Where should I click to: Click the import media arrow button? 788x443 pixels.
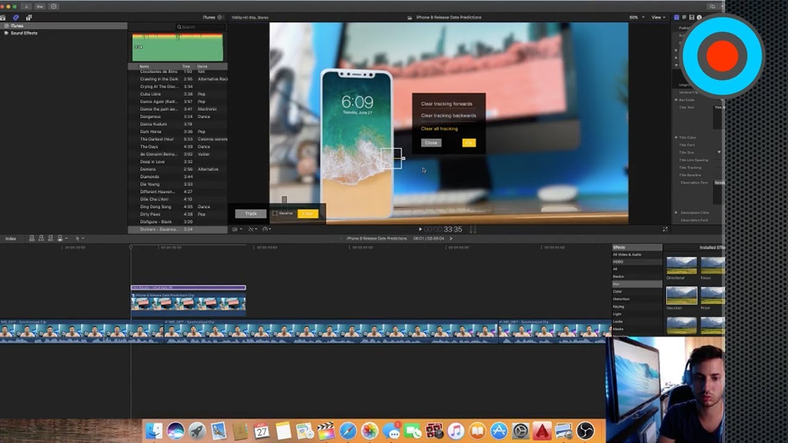point(26,6)
